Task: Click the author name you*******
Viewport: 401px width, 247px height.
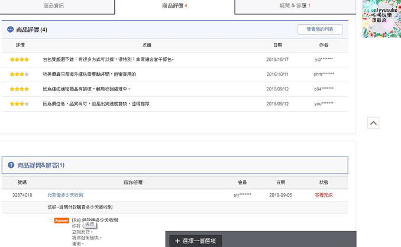Action: point(324,104)
